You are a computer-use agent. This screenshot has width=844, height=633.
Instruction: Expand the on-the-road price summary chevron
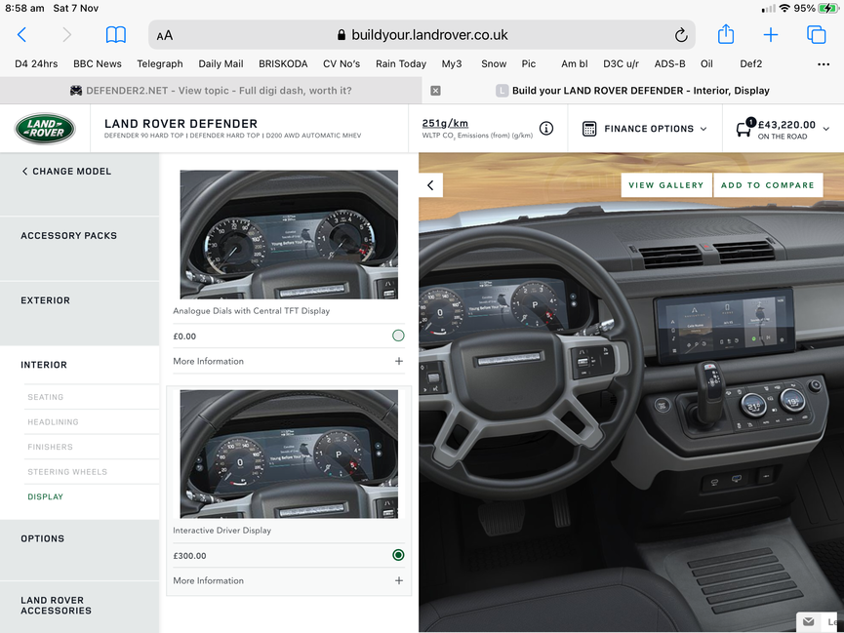[826, 129]
